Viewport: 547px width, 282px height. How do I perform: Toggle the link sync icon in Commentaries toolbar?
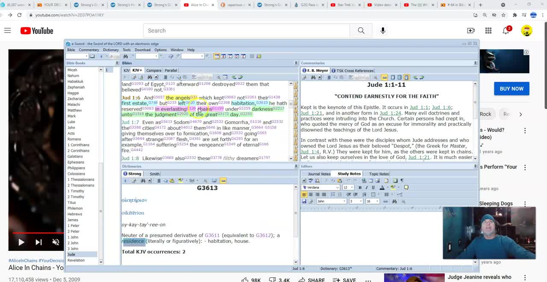point(385,77)
